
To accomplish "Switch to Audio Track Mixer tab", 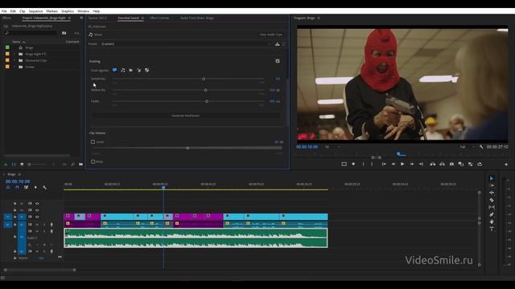I will tap(196, 18).
